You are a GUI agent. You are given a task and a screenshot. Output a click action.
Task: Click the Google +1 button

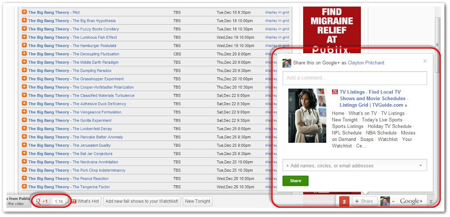click(x=42, y=201)
